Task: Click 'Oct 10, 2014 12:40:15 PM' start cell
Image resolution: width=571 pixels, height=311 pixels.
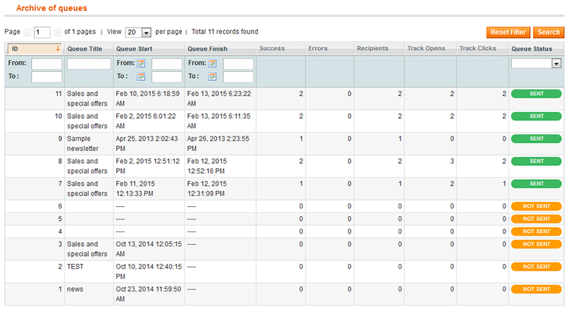Action: pyautogui.click(x=149, y=272)
